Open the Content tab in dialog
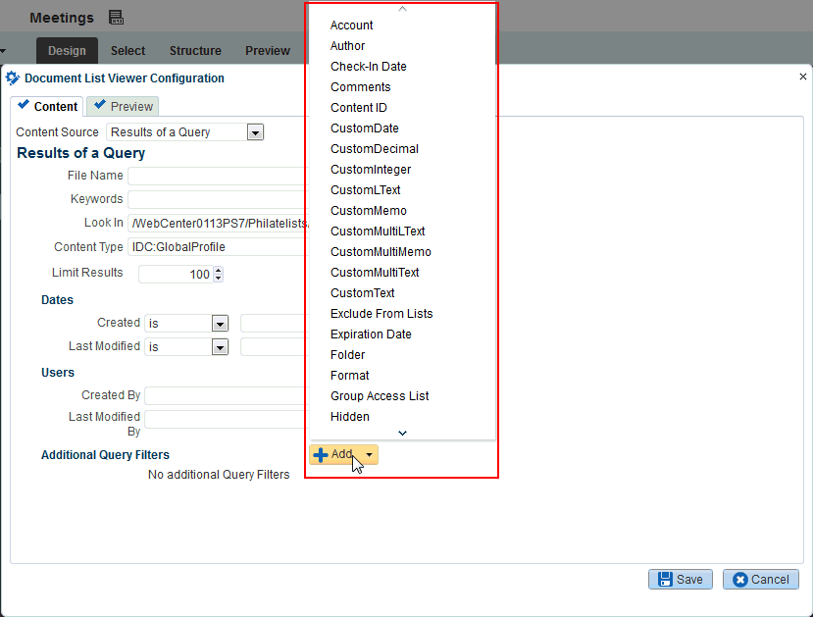 point(47,106)
